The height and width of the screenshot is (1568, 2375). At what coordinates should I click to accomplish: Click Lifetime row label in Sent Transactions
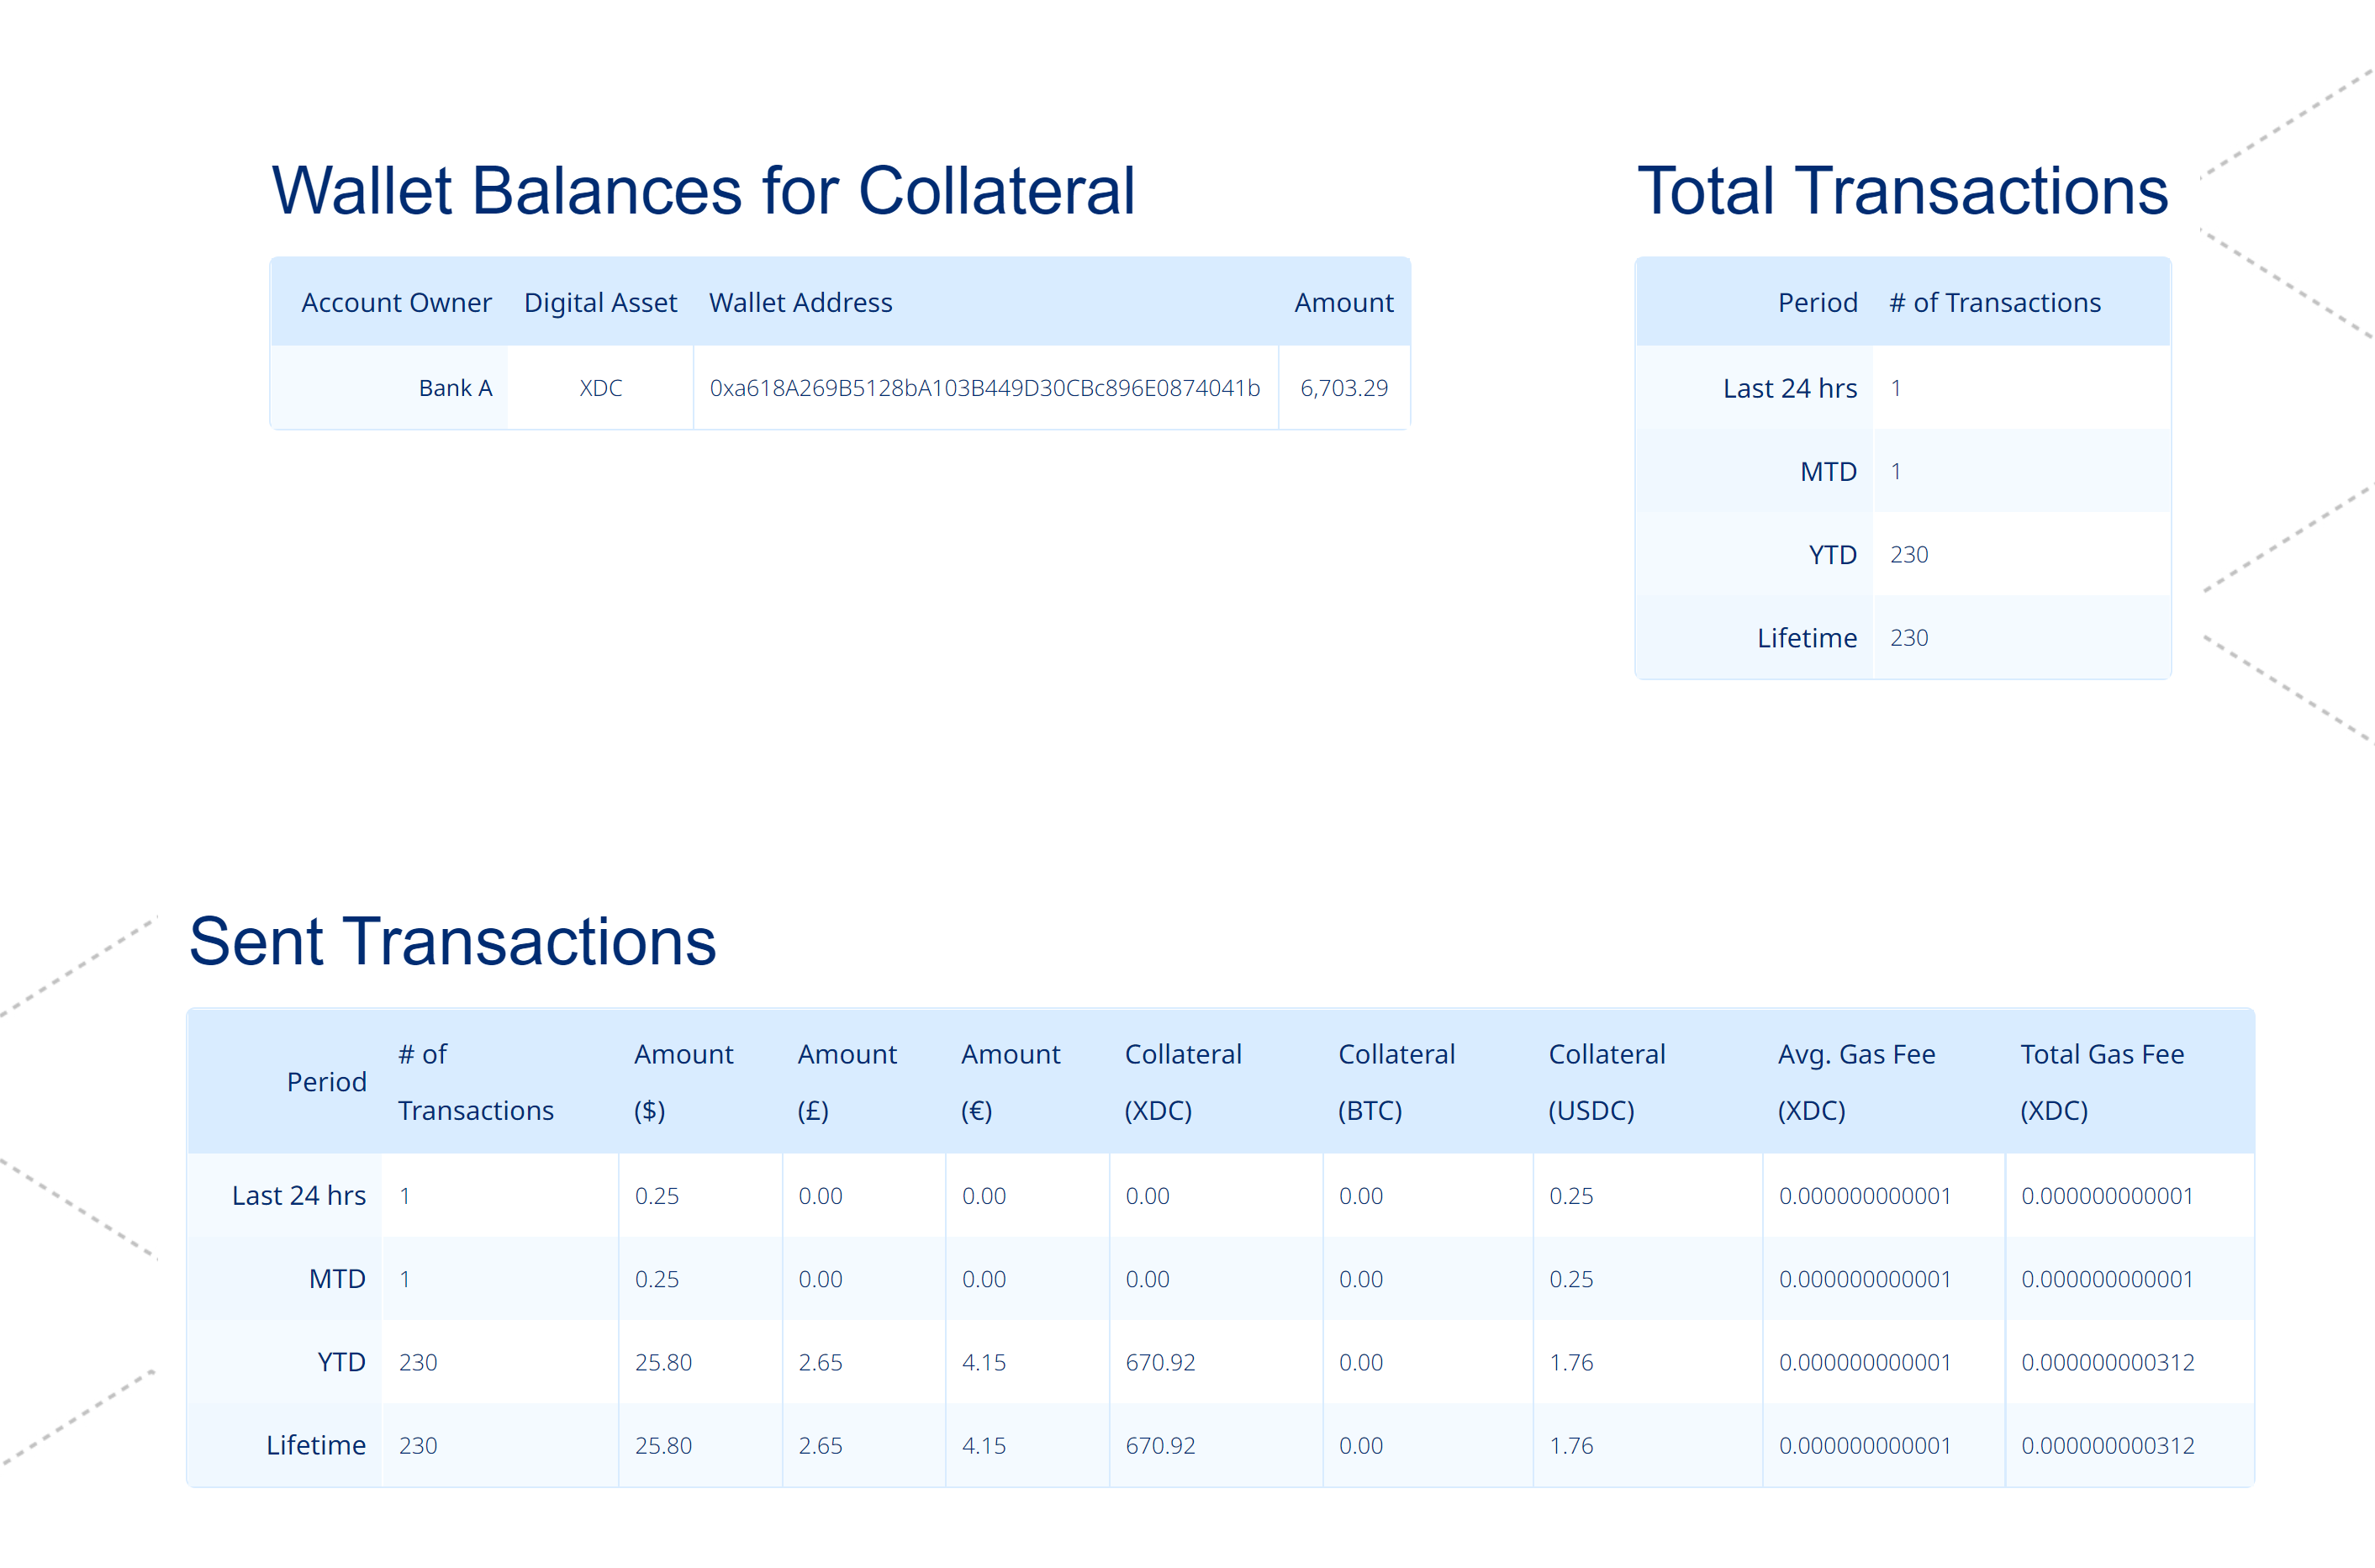(x=316, y=1444)
